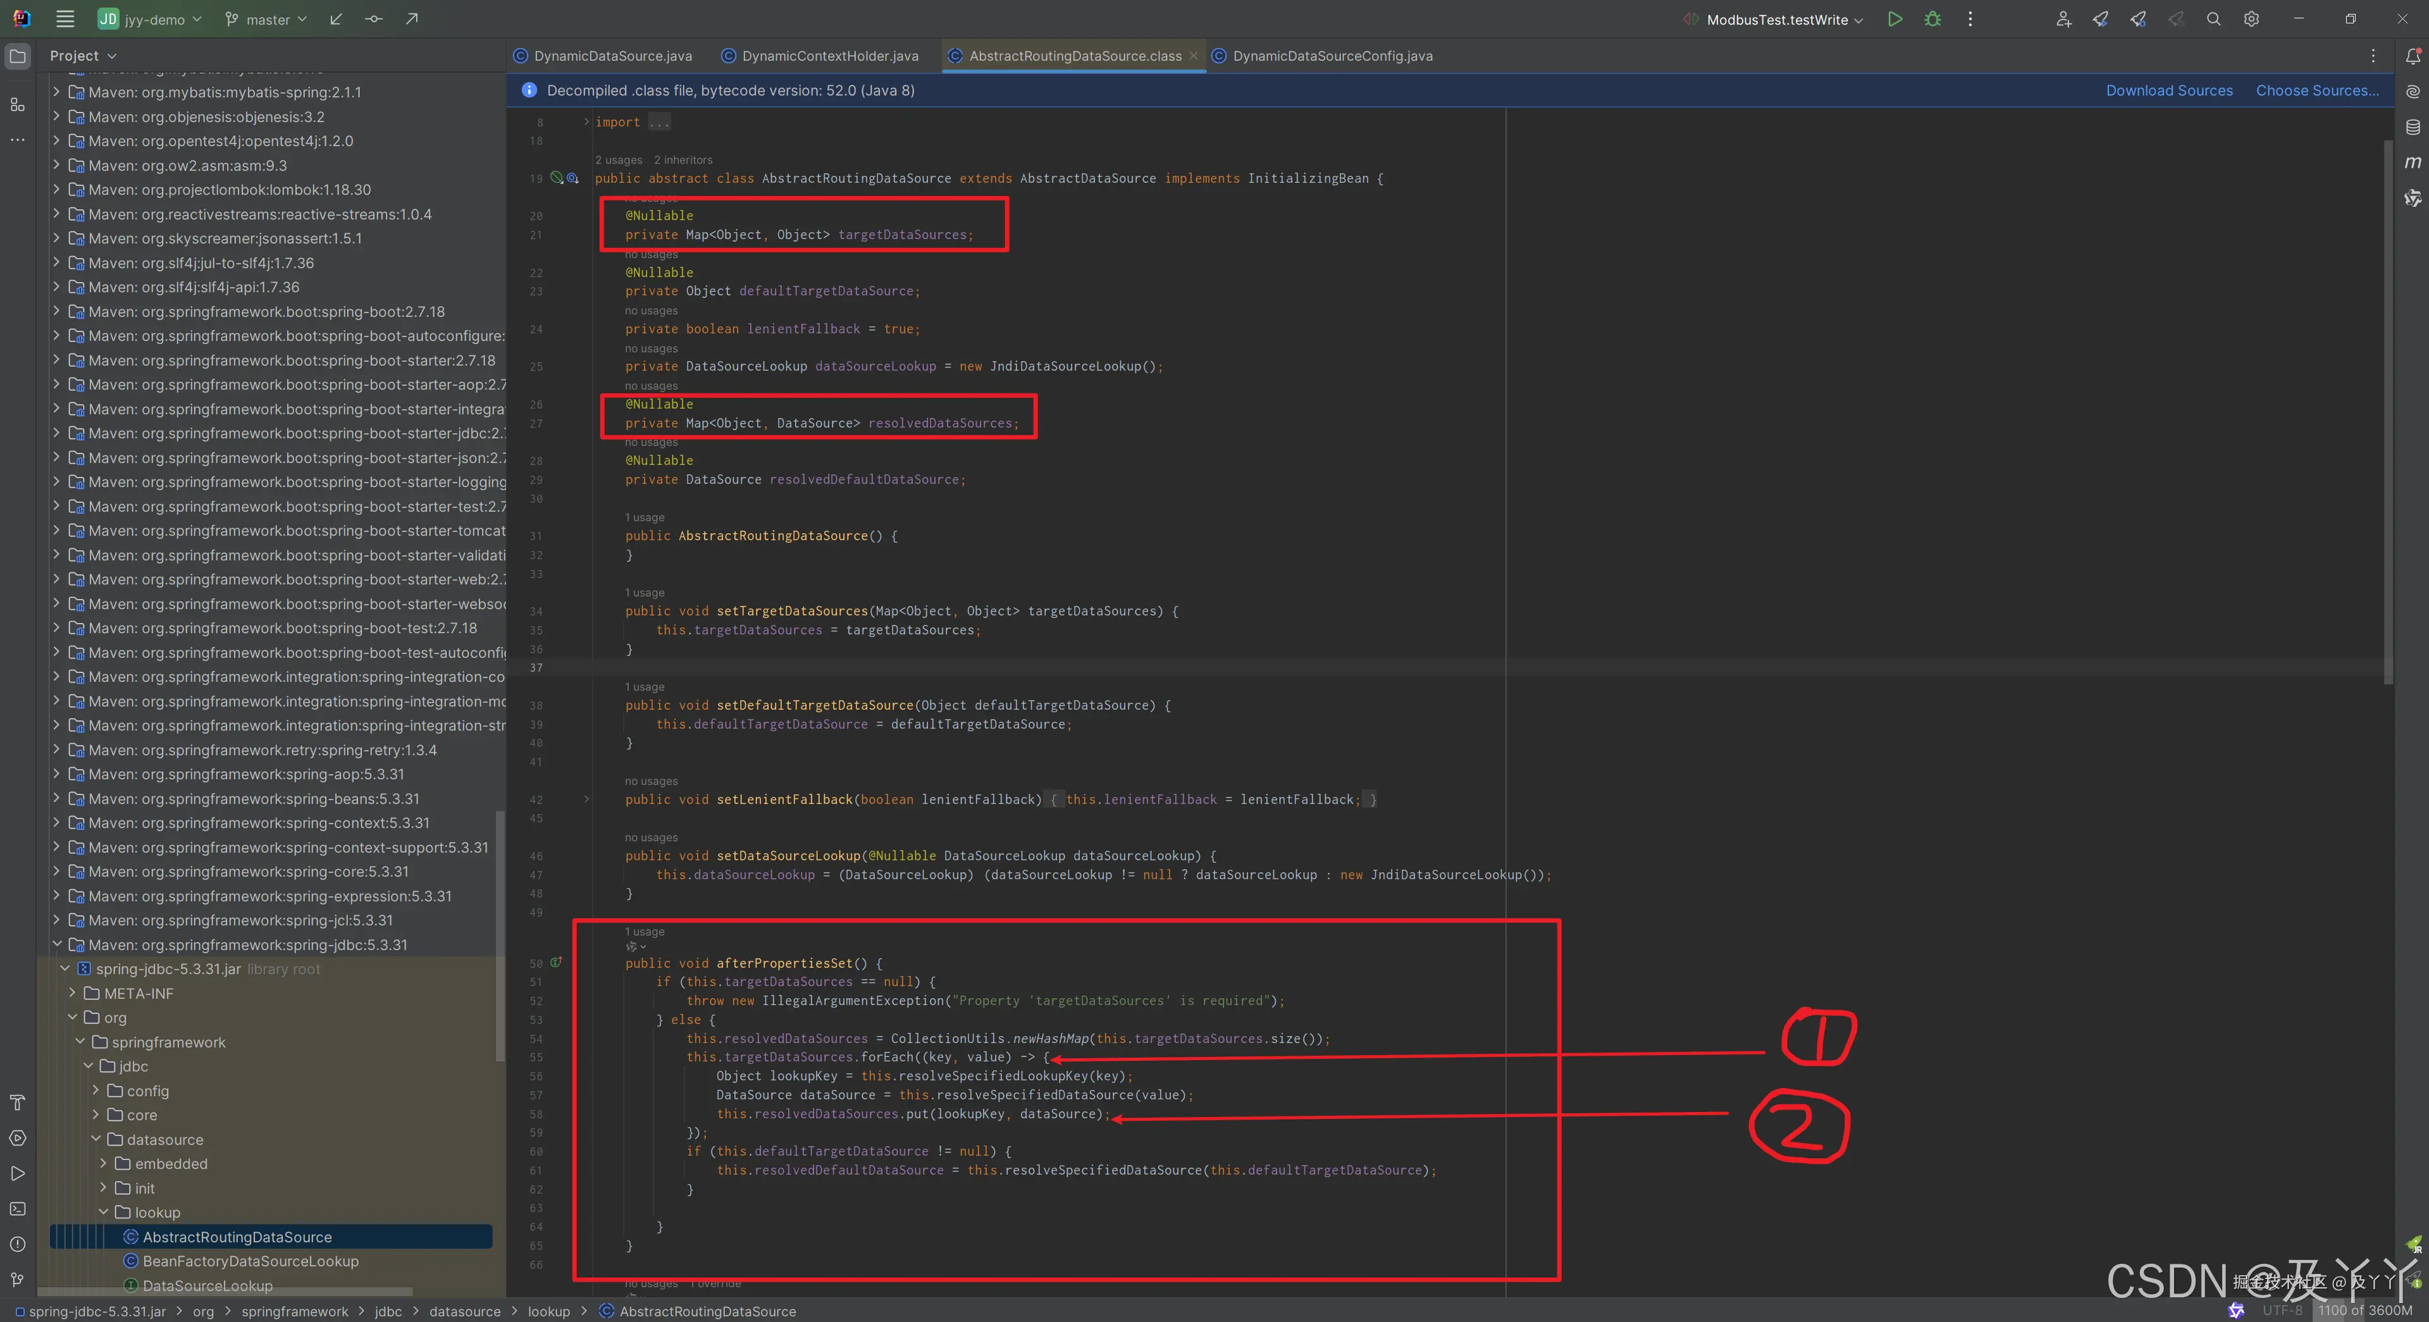The image size is (2429, 1322).
Task: Open the master branch dropdown
Action: point(267,19)
